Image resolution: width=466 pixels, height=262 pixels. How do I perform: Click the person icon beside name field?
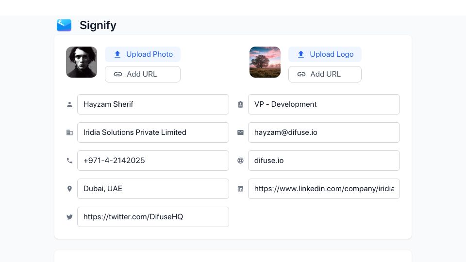(x=69, y=104)
